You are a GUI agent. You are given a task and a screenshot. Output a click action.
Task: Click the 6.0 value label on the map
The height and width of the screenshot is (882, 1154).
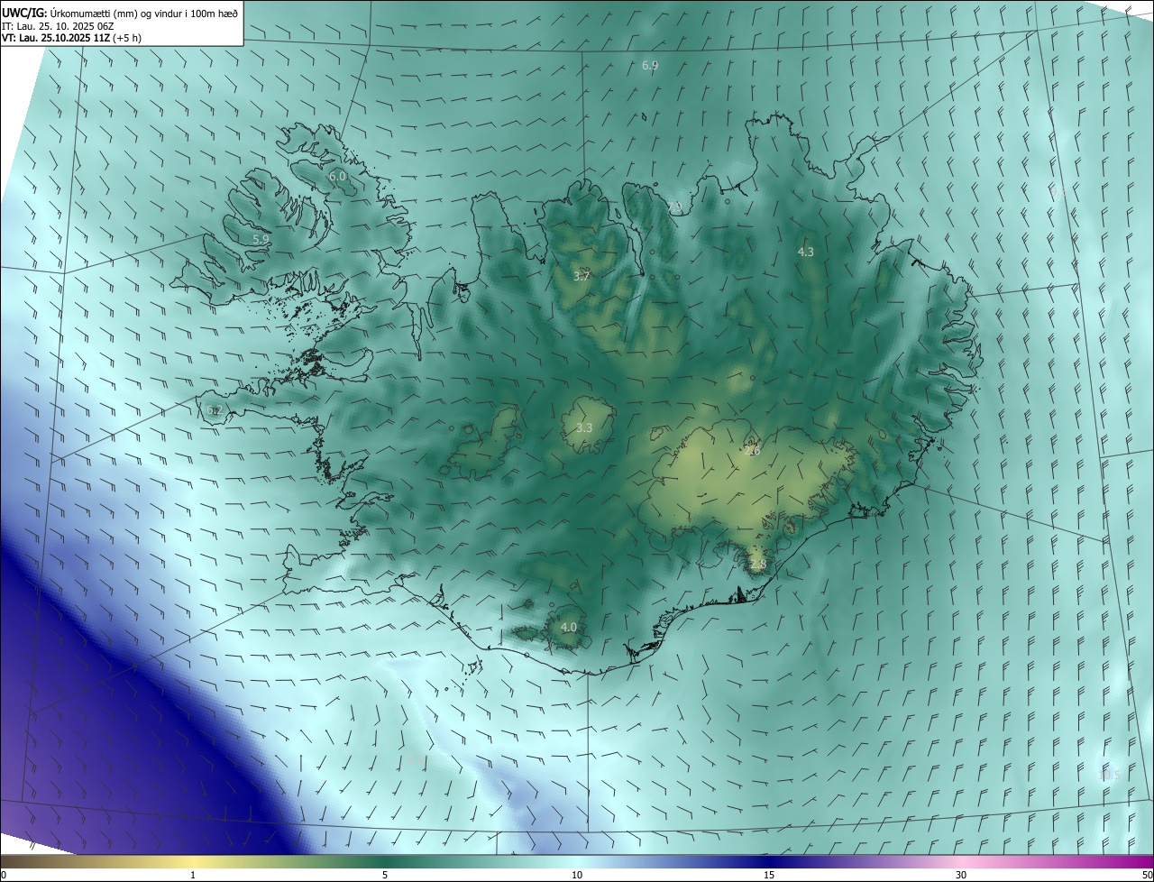click(x=337, y=176)
